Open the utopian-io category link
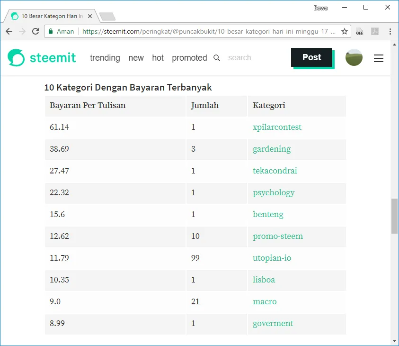Image resolution: width=399 pixels, height=346 pixels. pos(272,258)
